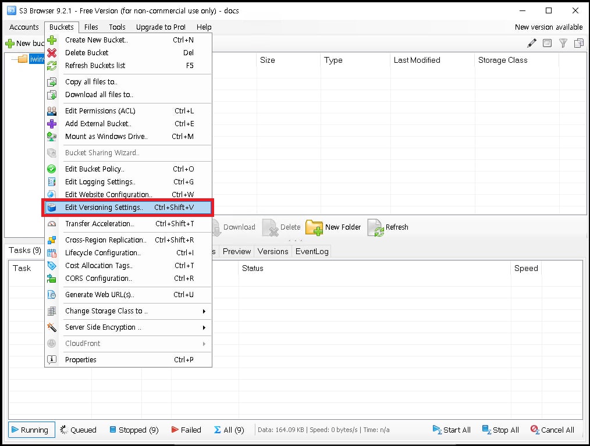Choose Edit Versioning Settings menu entry

pos(128,208)
